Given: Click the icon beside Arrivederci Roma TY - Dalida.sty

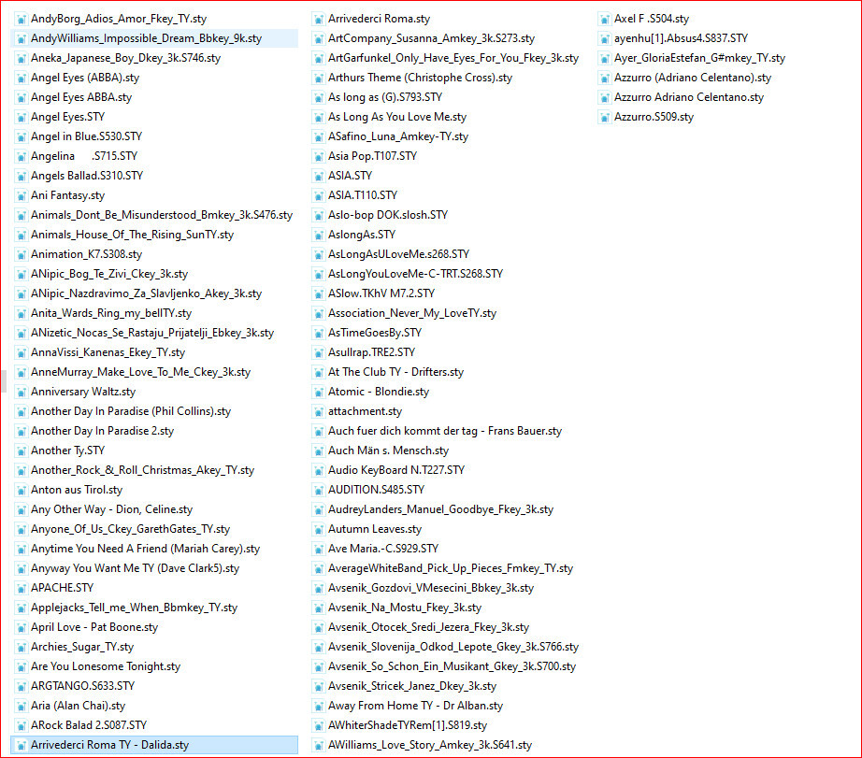Looking at the screenshot, I should pos(21,745).
